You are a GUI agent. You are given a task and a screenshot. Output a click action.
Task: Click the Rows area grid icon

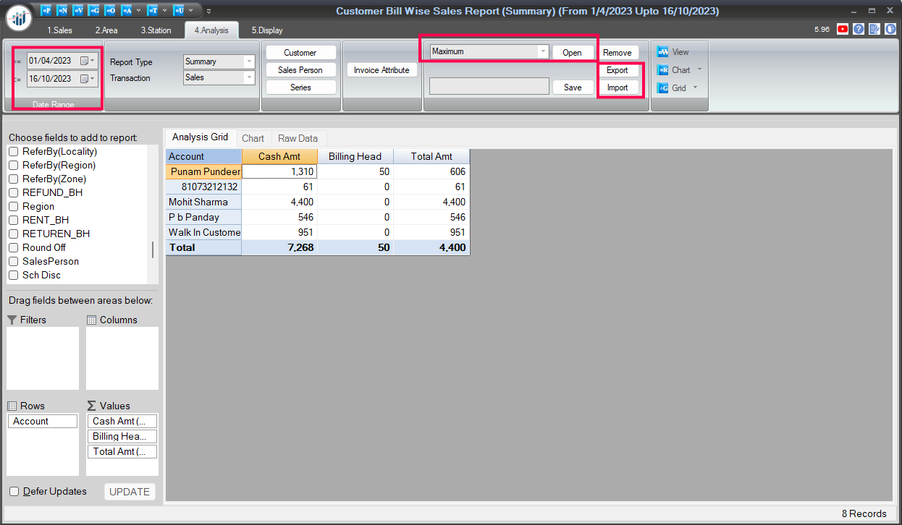click(x=12, y=406)
